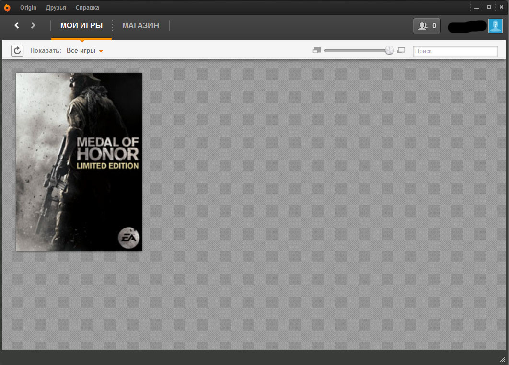The height and width of the screenshot is (365, 509).
Task: Go back with the left arrow
Action: [17, 25]
